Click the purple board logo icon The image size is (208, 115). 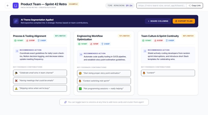(x=16, y=6)
